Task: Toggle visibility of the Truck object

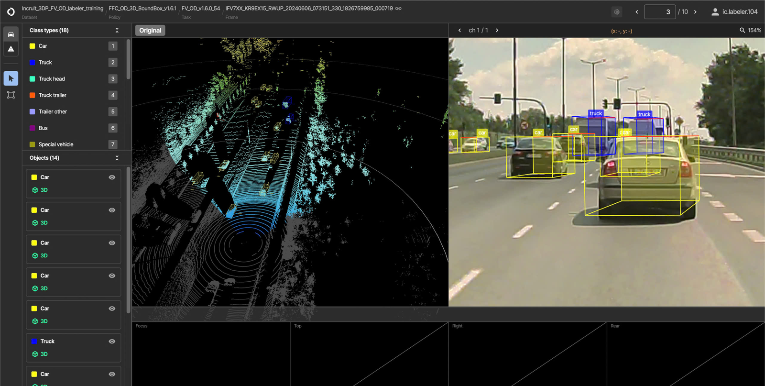Action: pyautogui.click(x=112, y=342)
